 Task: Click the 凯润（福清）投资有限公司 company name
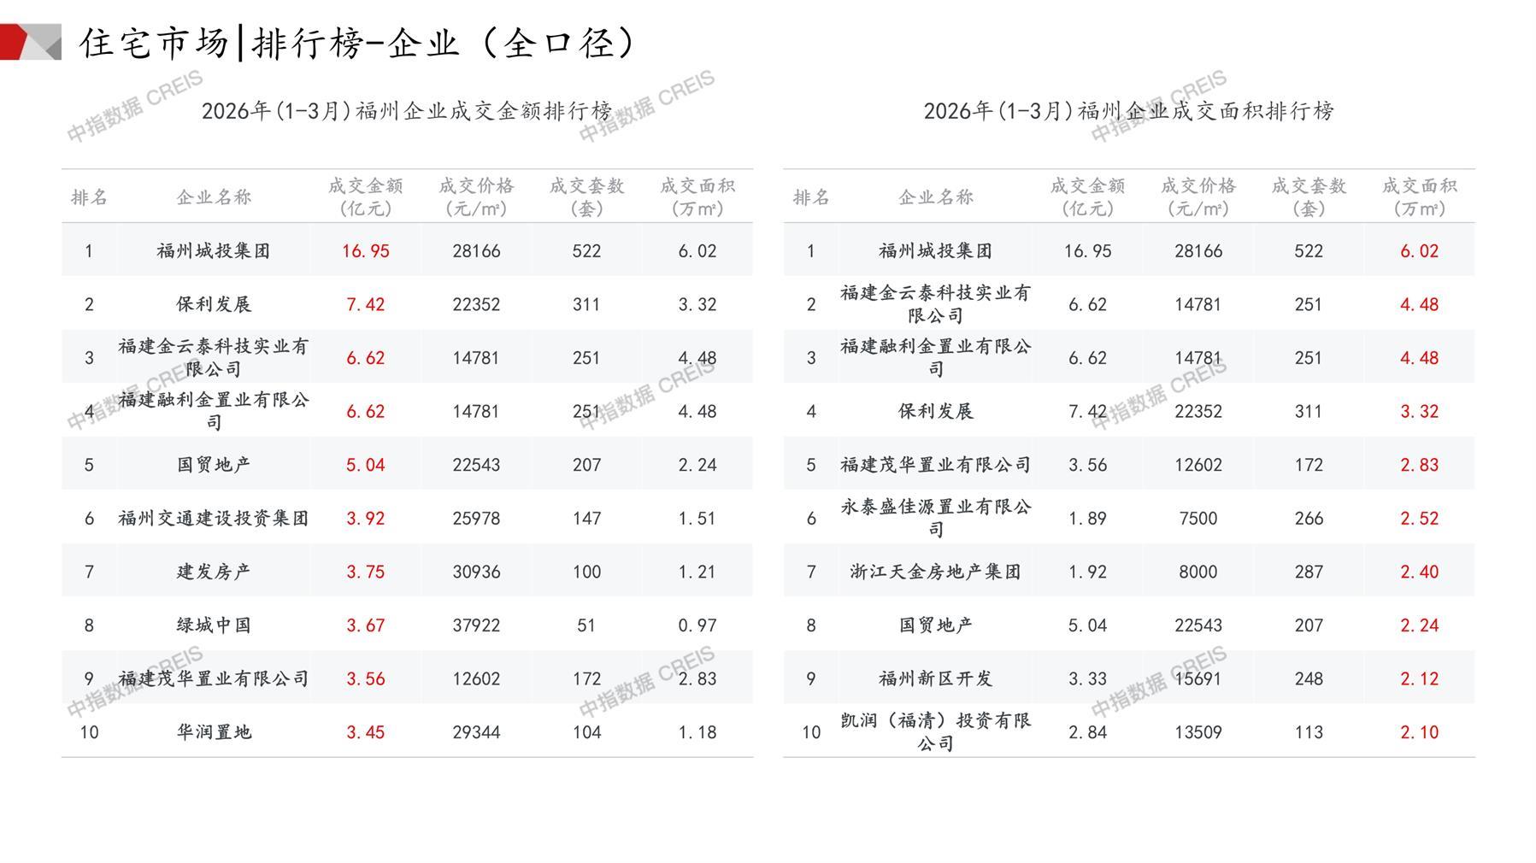click(x=935, y=731)
